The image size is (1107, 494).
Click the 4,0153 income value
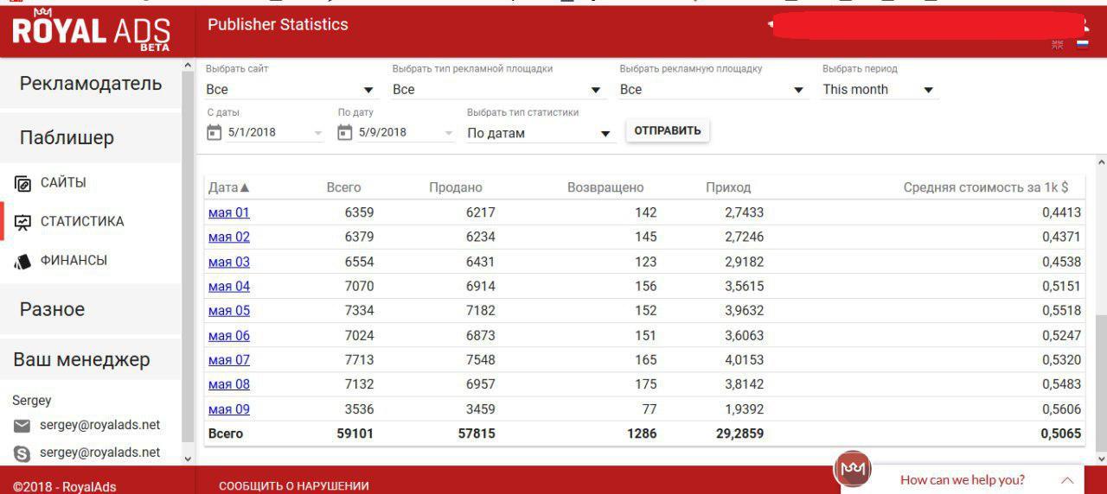[x=745, y=360]
